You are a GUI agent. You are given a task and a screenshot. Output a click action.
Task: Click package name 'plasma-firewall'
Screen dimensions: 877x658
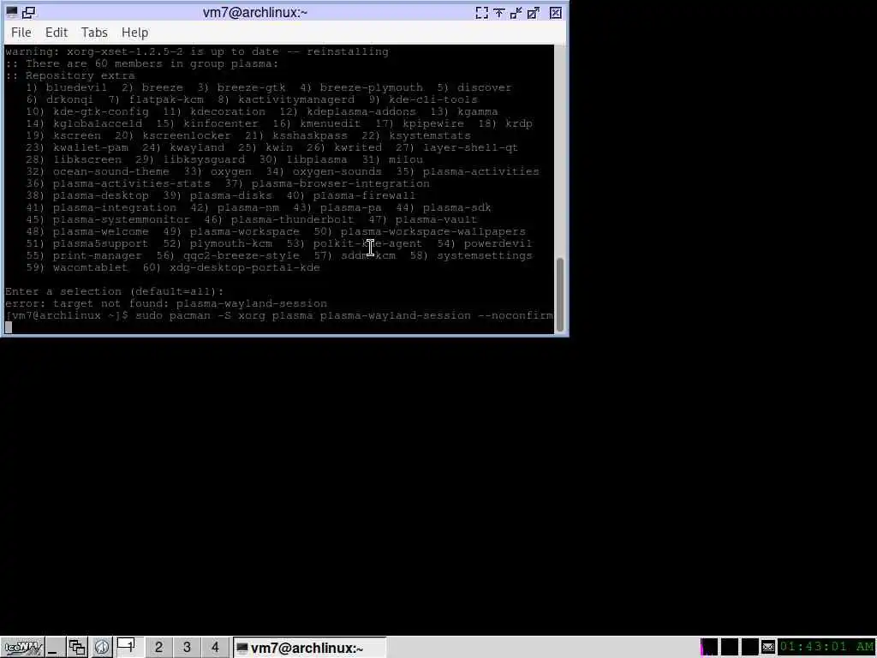(365, 196)
